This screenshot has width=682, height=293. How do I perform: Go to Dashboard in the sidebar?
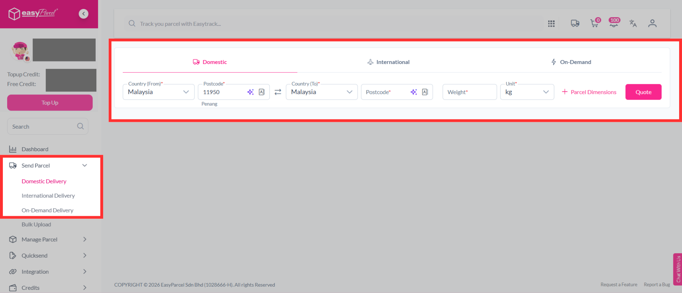pos(35,149)
